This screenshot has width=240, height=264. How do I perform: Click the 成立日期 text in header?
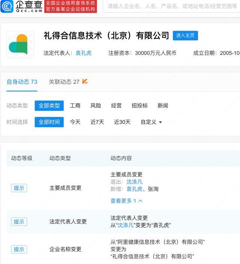216,53
